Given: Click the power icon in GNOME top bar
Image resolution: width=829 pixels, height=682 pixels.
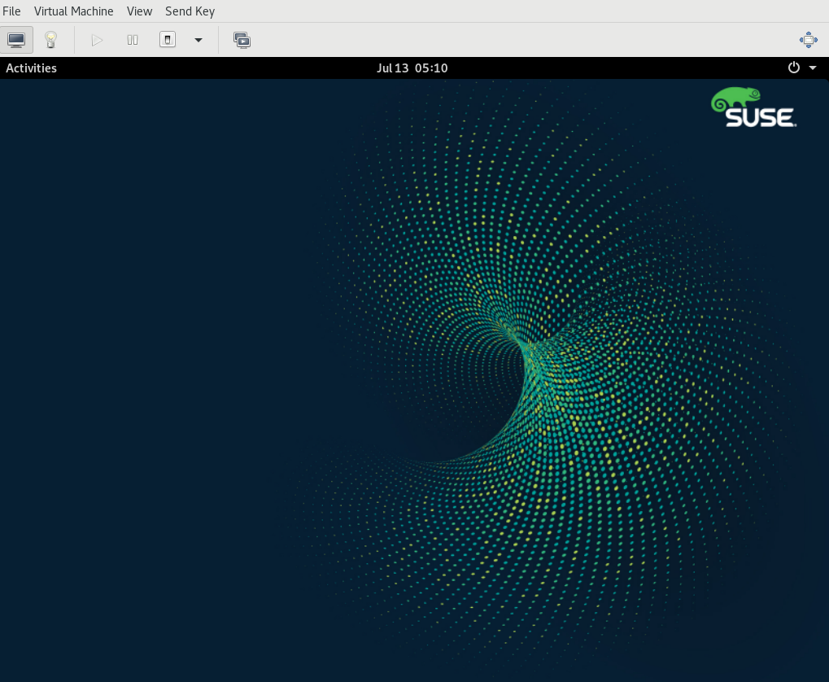Looking at the screenshot, I should click(794, 68).
